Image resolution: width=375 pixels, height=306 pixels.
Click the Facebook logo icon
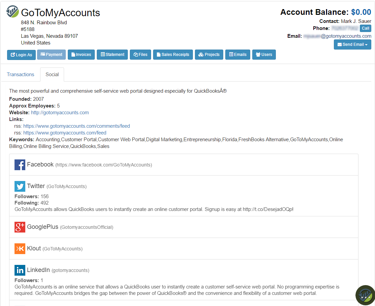20,165
